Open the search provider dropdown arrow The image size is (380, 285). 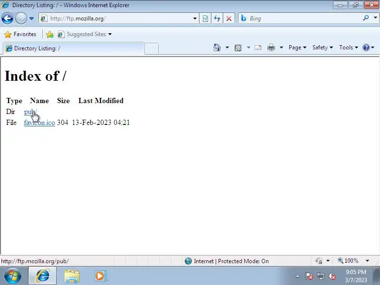click(x=375, y=18)
